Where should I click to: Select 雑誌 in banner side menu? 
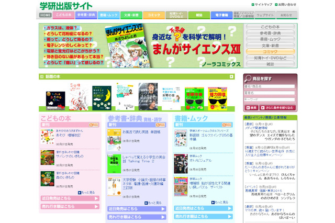point(270,64)
